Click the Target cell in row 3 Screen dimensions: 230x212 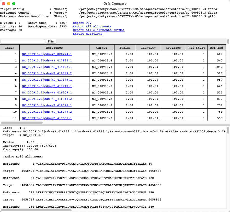coord(102,67)
